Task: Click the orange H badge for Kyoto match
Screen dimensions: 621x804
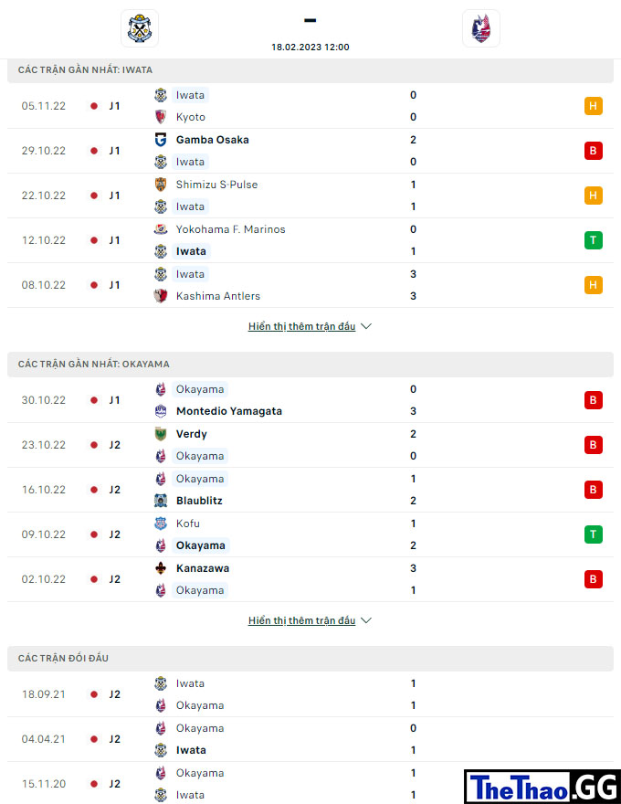Action: (594, 106)
